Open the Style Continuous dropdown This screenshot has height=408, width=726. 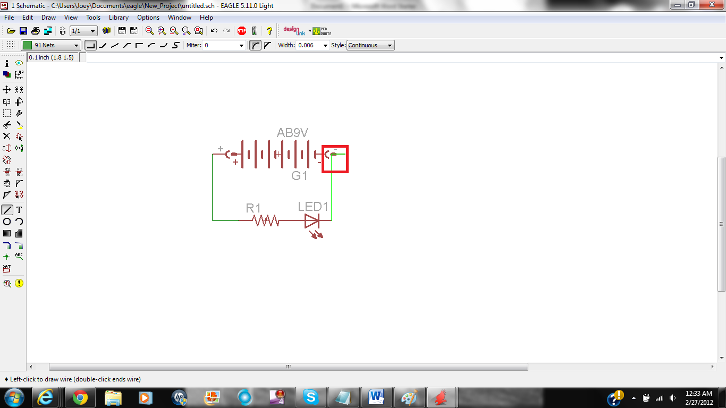[390, 45]
